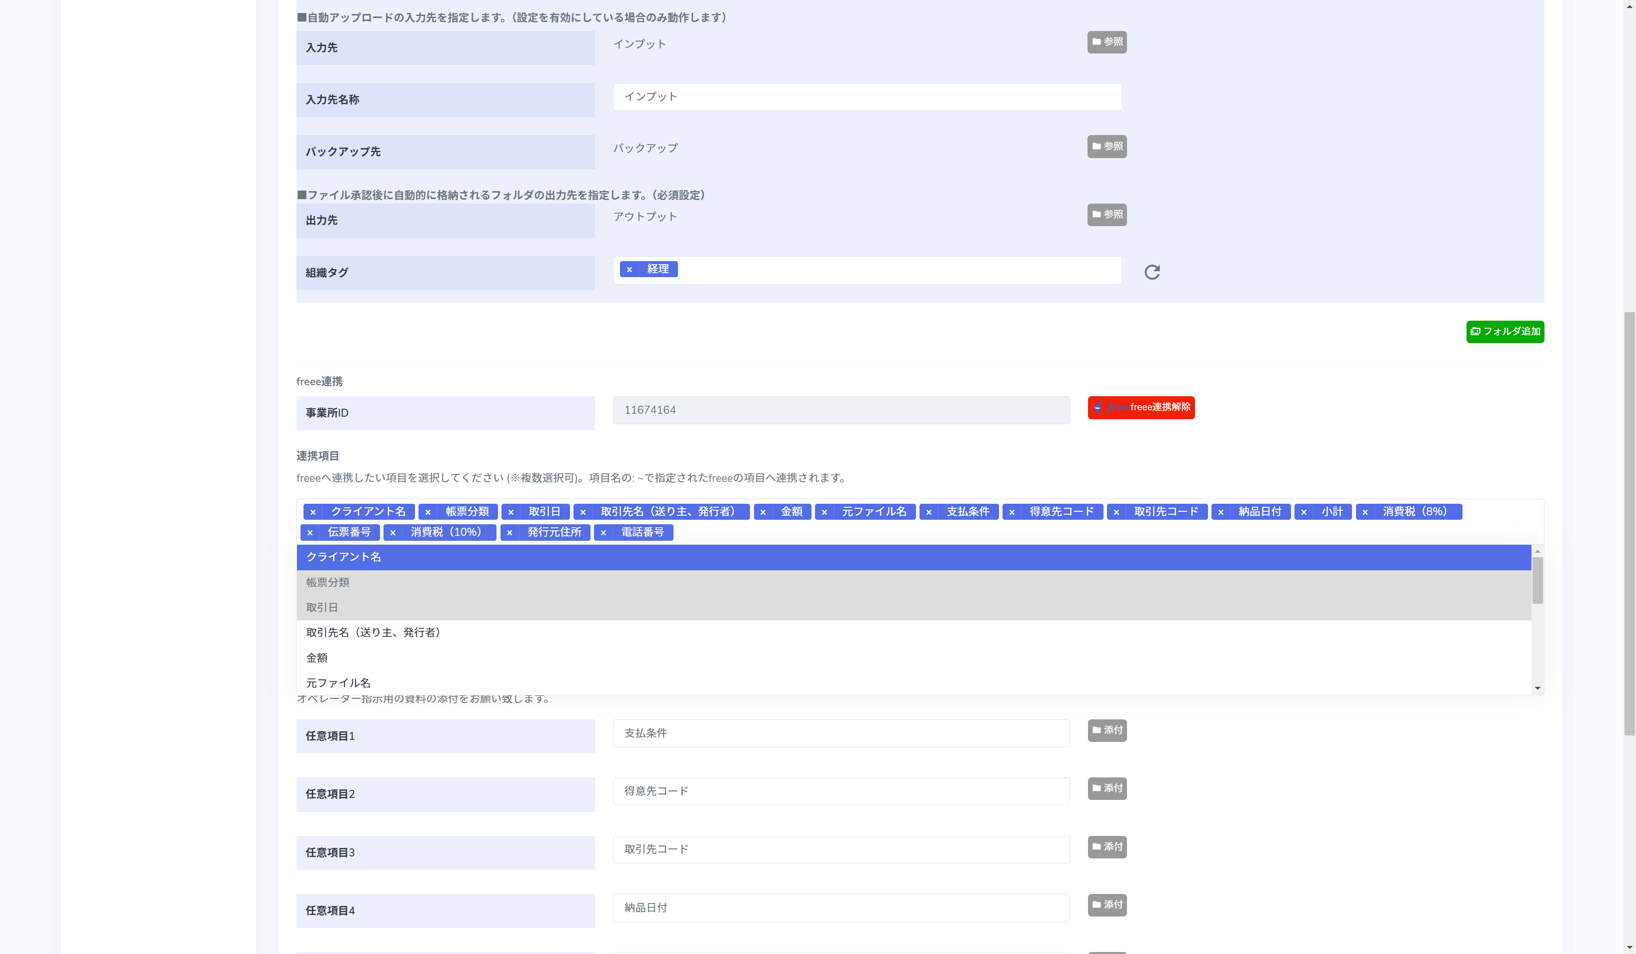
Task: Remove 取引先名（送り主、発行者） tag
Action: pyautogui.click(x=583, y=512)
